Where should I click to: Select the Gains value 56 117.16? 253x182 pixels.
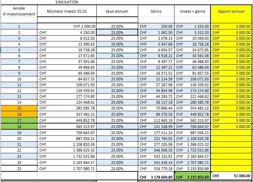156,102
